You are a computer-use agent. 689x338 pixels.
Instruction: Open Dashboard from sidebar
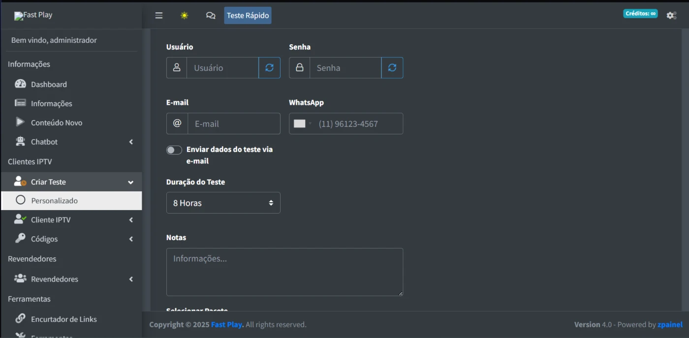[49, 84]
